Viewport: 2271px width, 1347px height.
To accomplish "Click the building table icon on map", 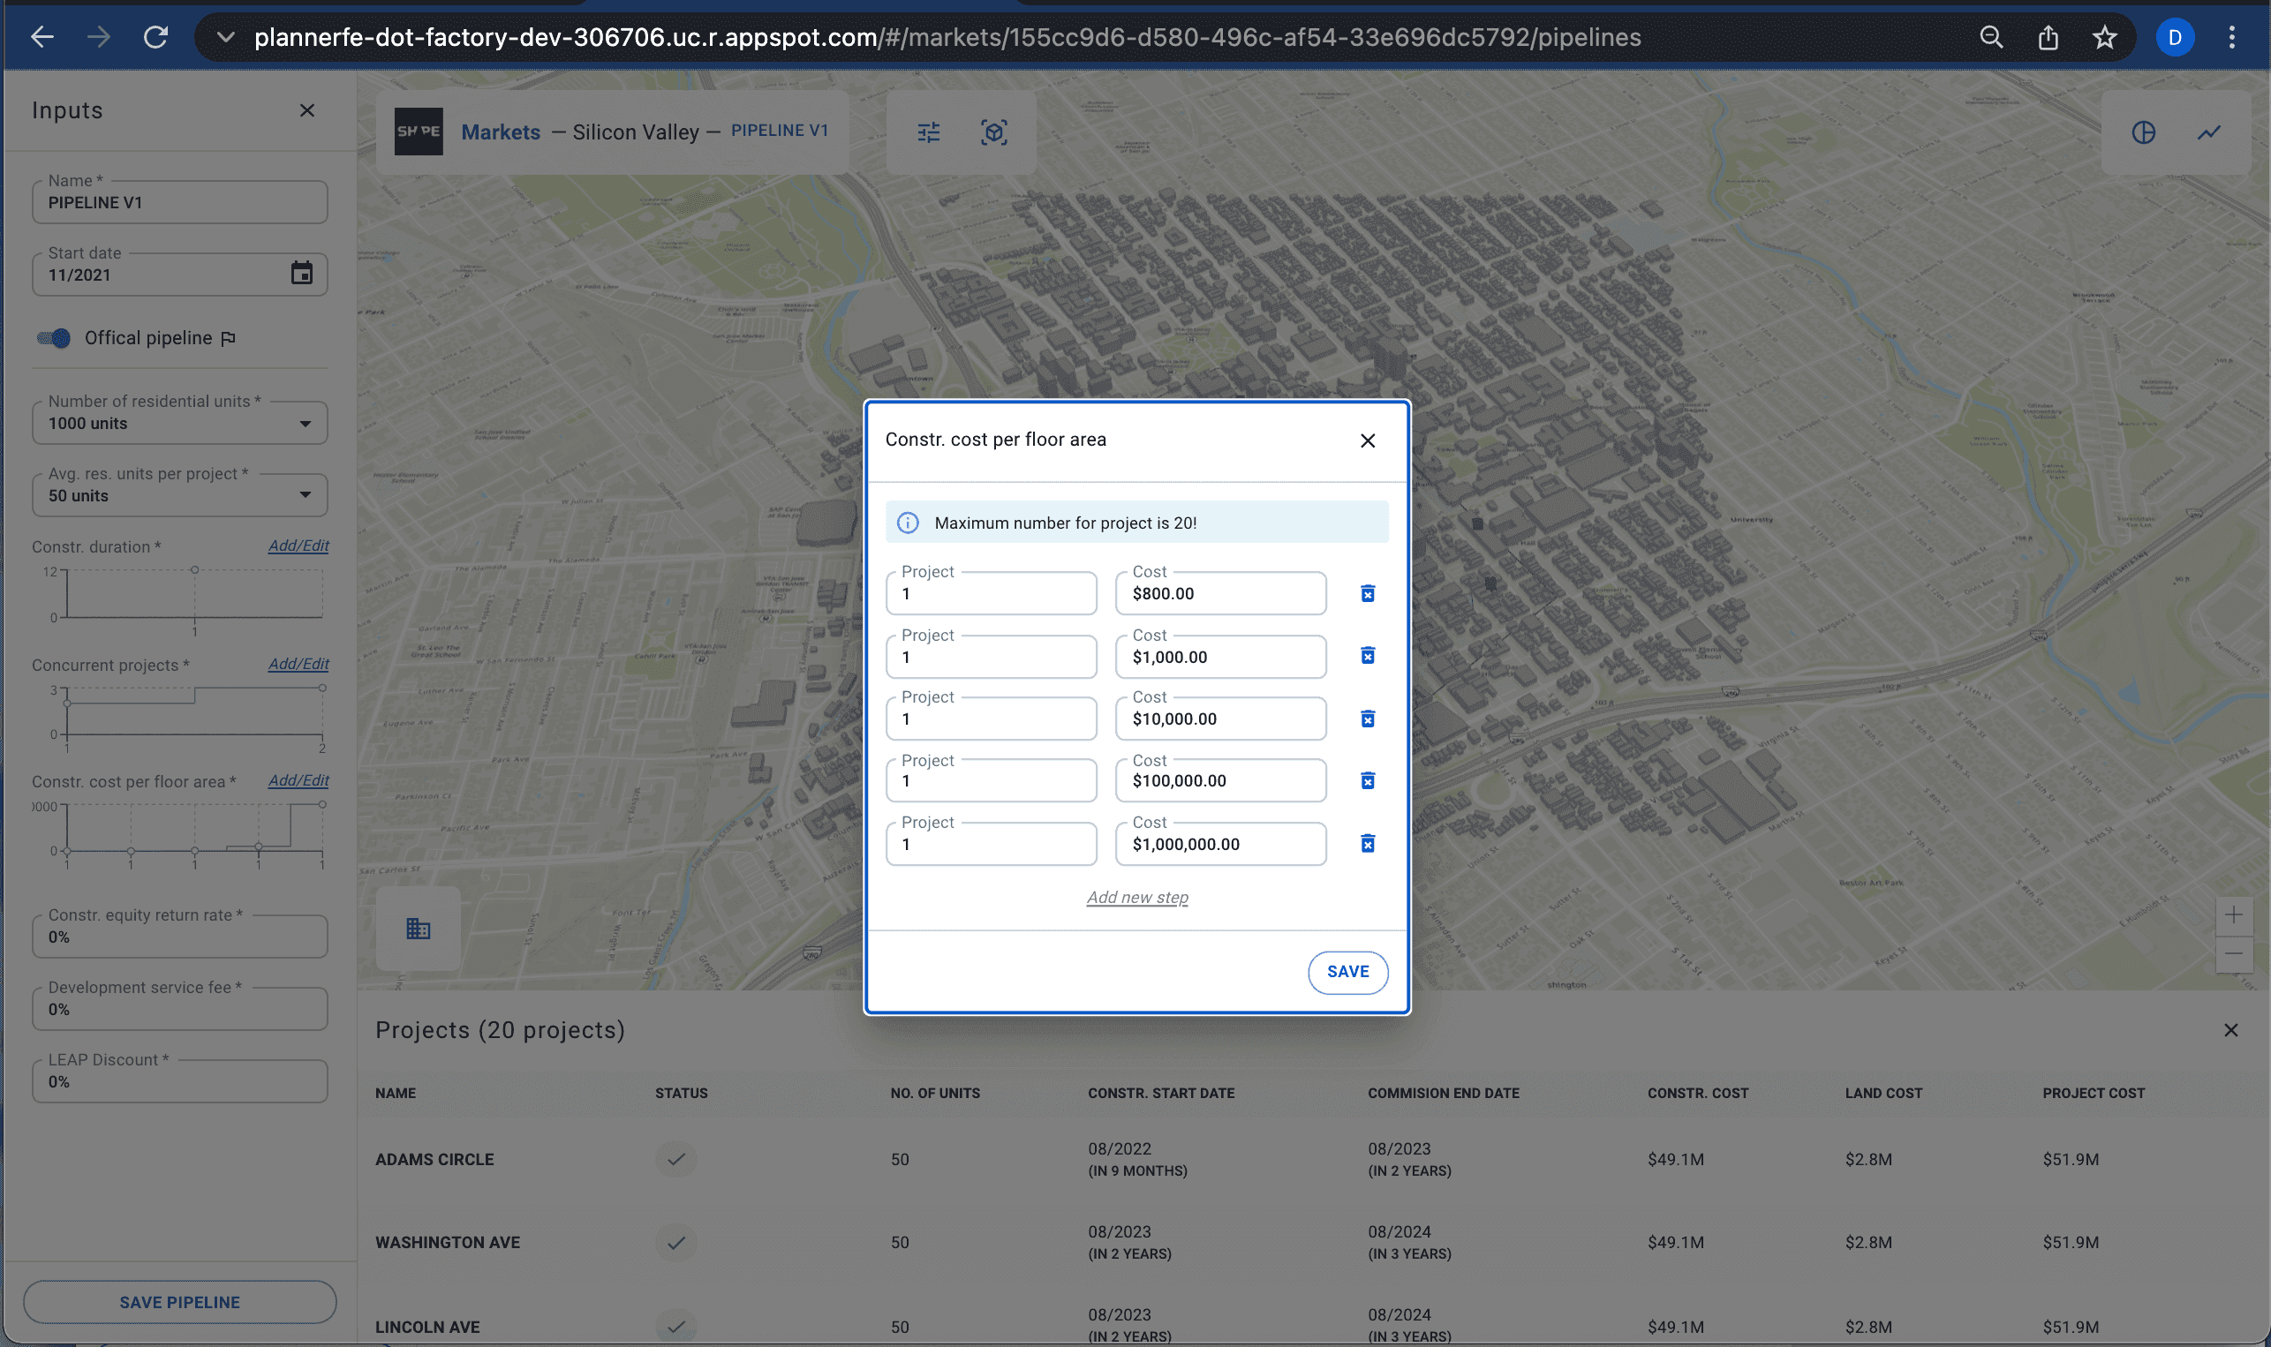I will 419,929.
